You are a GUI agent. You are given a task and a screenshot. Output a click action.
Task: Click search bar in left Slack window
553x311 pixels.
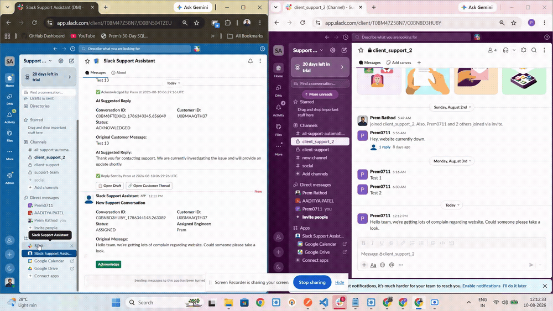pyautogui.click(x=135, y=49)
